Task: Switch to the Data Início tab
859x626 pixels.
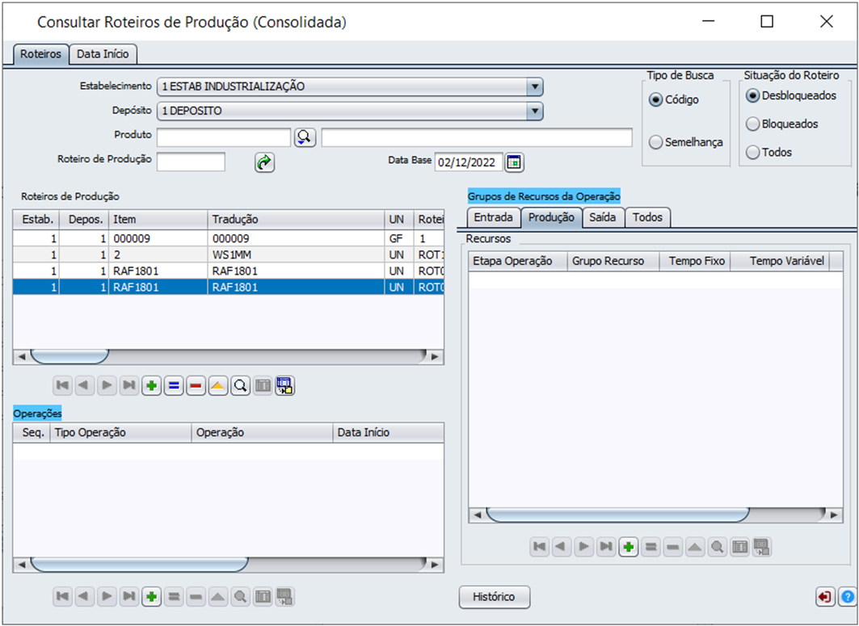Action: coord(103,54)
